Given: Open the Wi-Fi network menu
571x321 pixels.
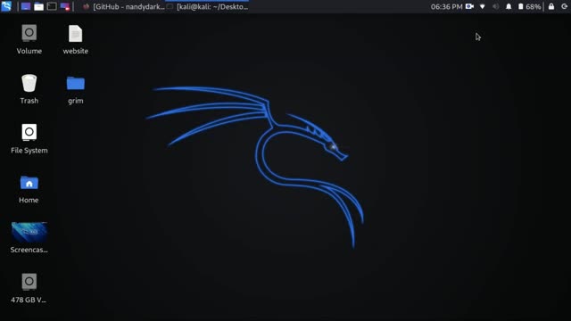Looking at the screenshot, I should pyautogui.click(x=483, y=6).
